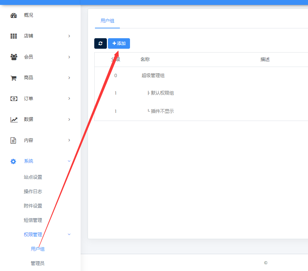Click the document icon beside 内容
The image size is (308, 271).
click(13, 140)
